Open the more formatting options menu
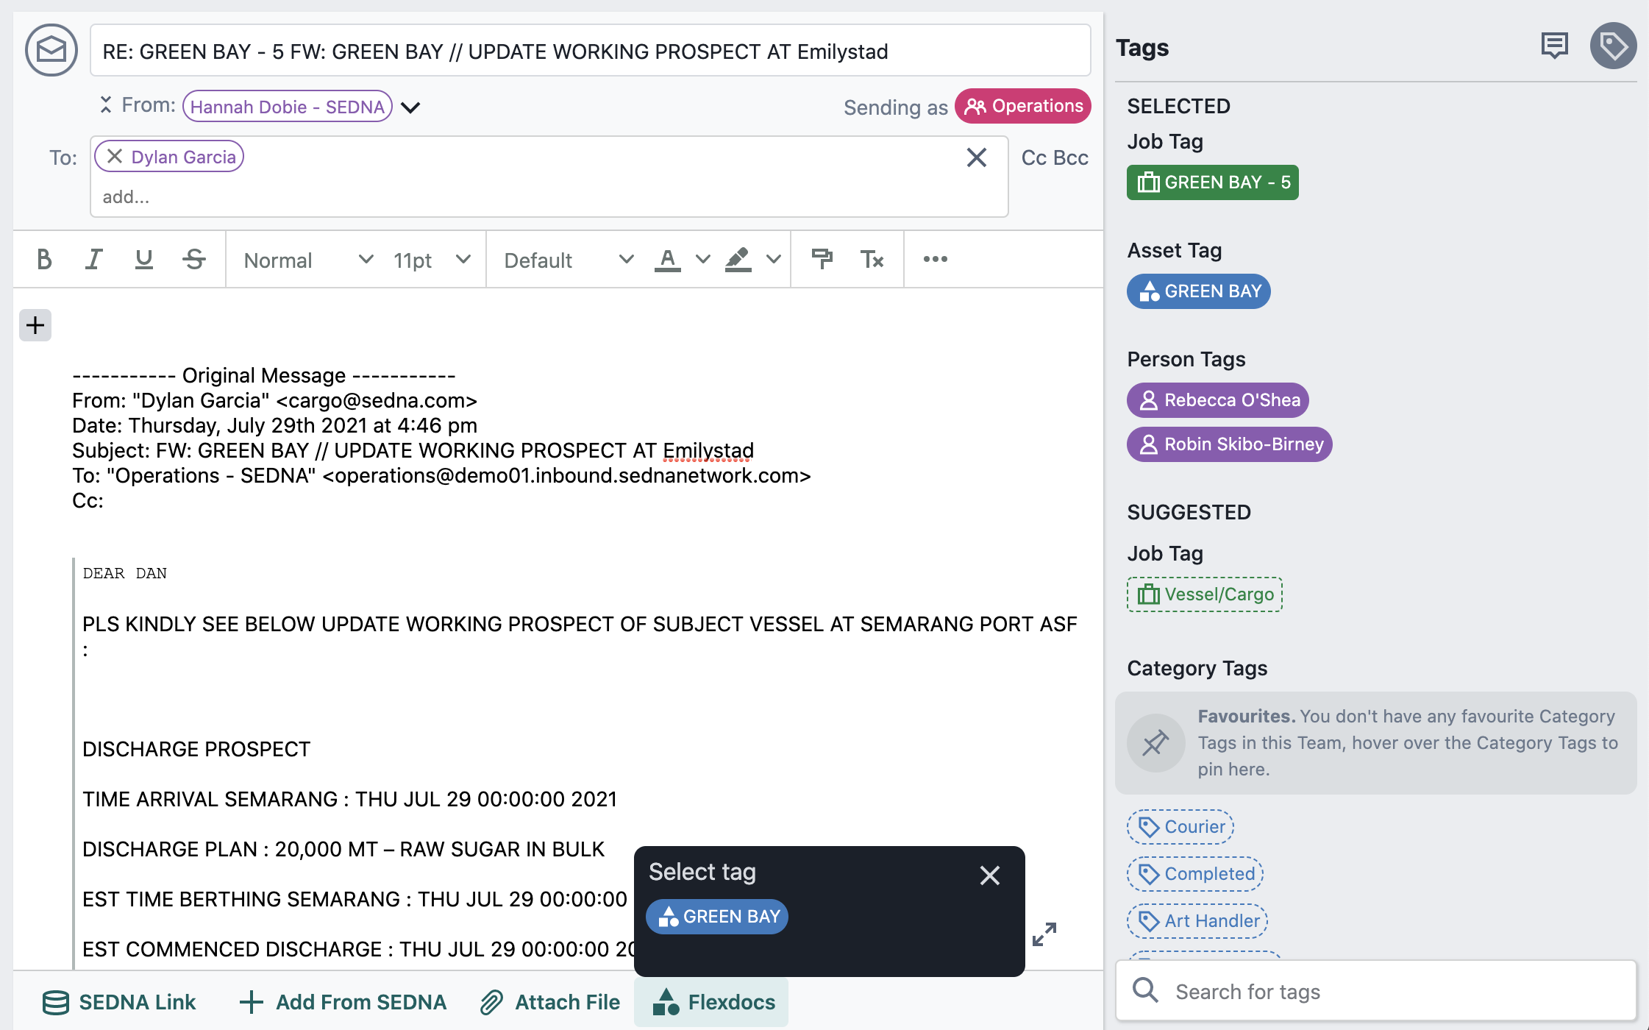This screenshot has width=1649, height=1030. [935, 259]
